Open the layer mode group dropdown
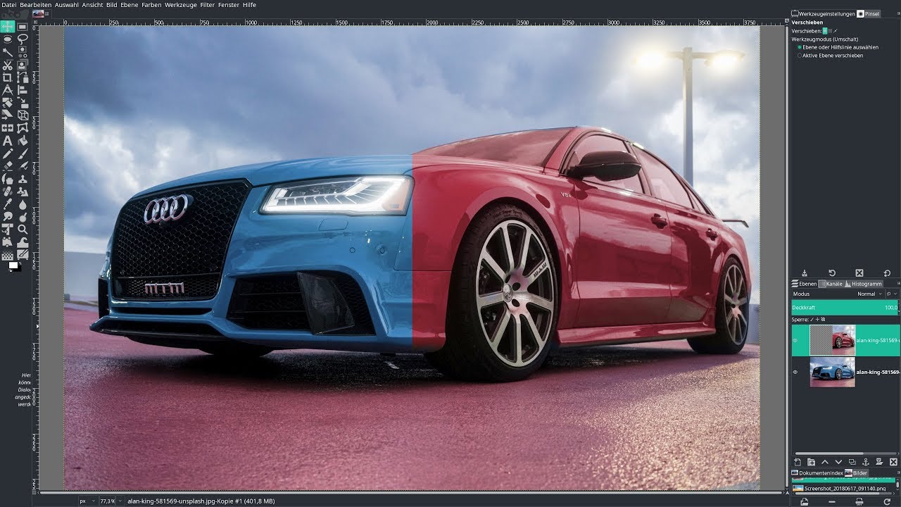The width and height of the screenshot is (901, 507). [891, 294]
